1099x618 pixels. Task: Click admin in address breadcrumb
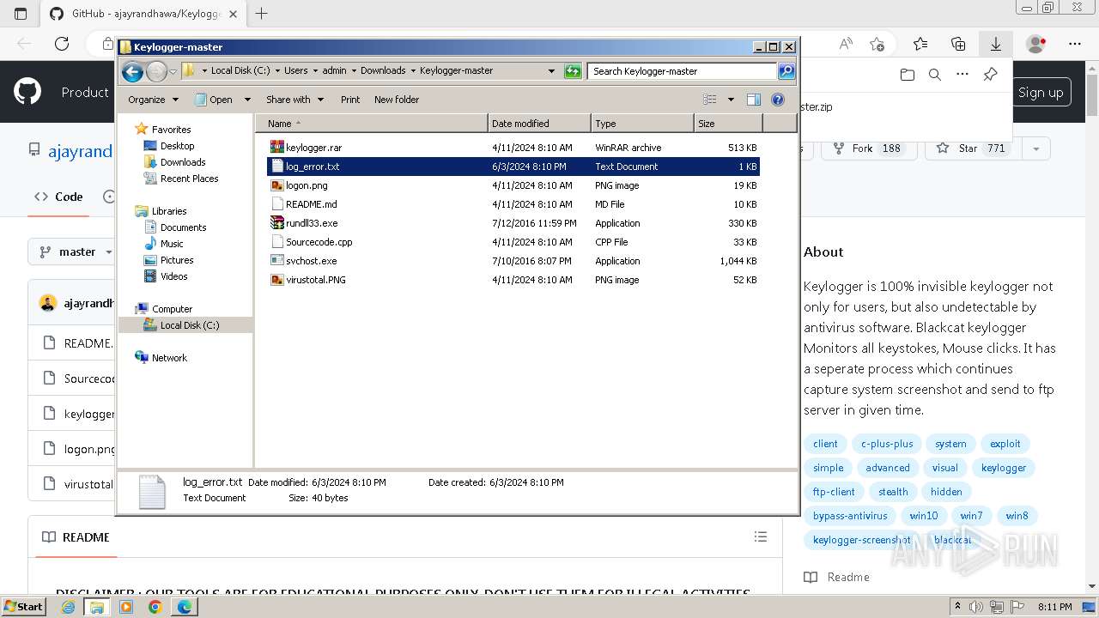click(x=334, y=71)
